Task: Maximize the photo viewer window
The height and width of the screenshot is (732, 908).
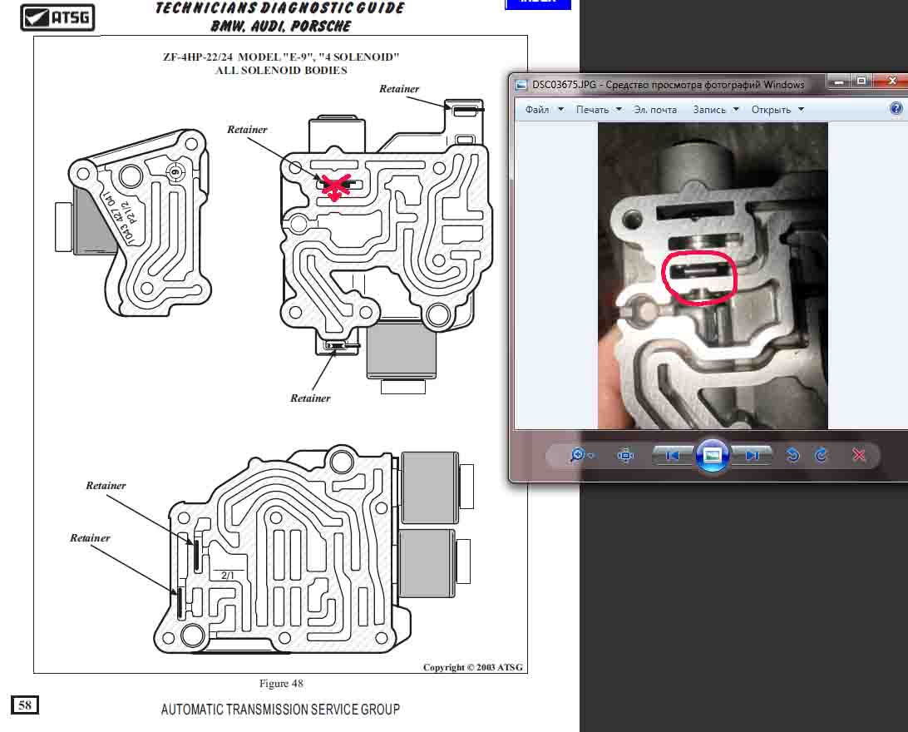Action: tap(862, 82)
